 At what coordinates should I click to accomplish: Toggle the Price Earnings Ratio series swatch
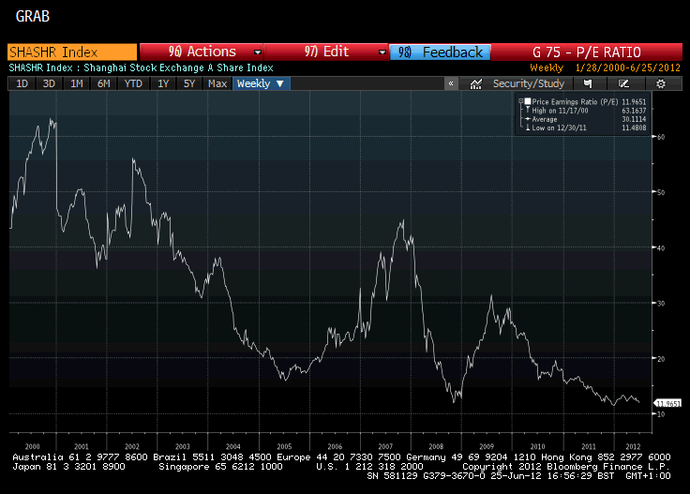coord(528,101)
